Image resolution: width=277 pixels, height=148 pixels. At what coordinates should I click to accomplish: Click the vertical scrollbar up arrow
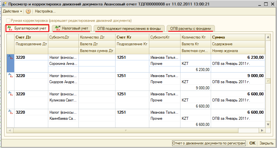pos(268,38)
